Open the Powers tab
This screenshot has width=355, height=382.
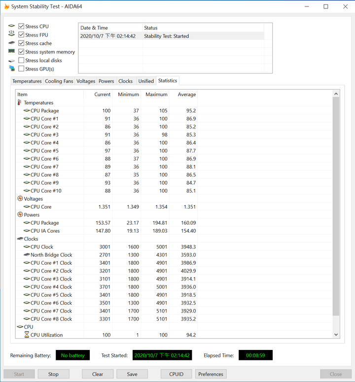[x=106, y=81]
